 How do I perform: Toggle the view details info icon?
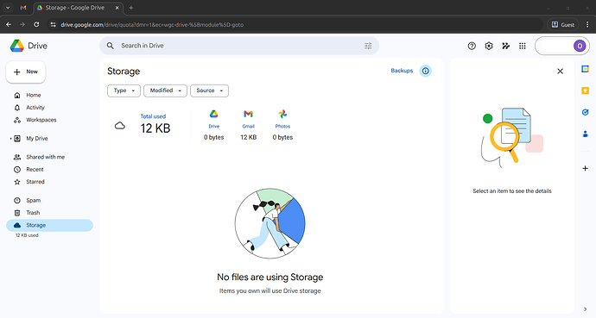[x=425, y=71]
